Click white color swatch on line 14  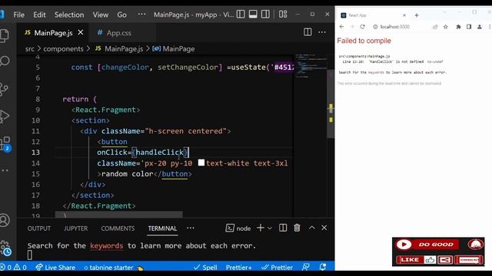click(201, 163)
